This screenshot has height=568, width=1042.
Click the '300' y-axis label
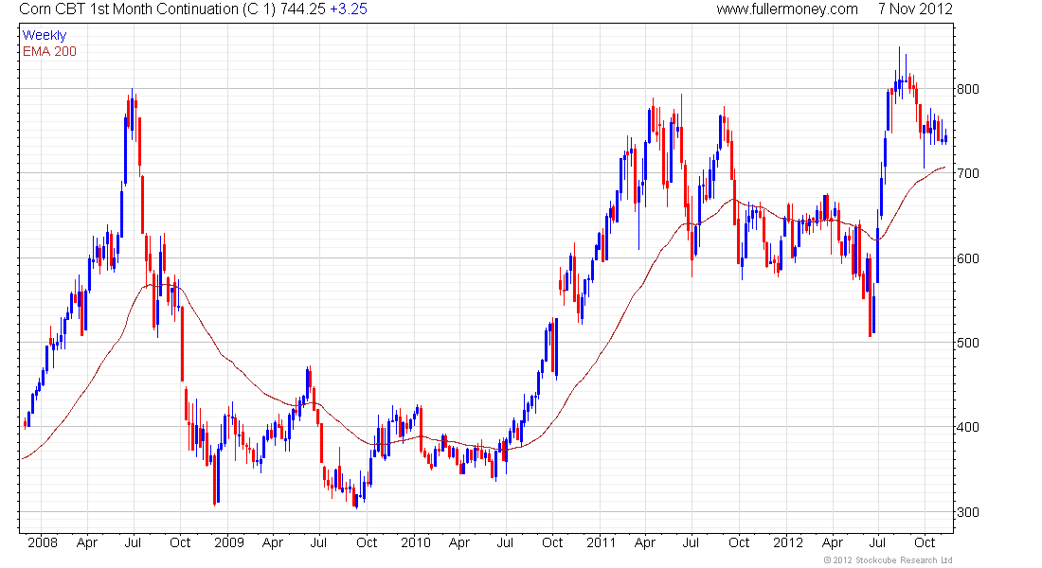(x=967, y=512)
